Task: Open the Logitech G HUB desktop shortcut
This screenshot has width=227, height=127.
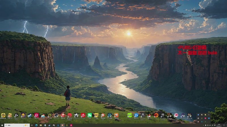Action: pos(16,115)
